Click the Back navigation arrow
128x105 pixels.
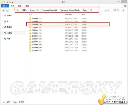tap(4, 10)
